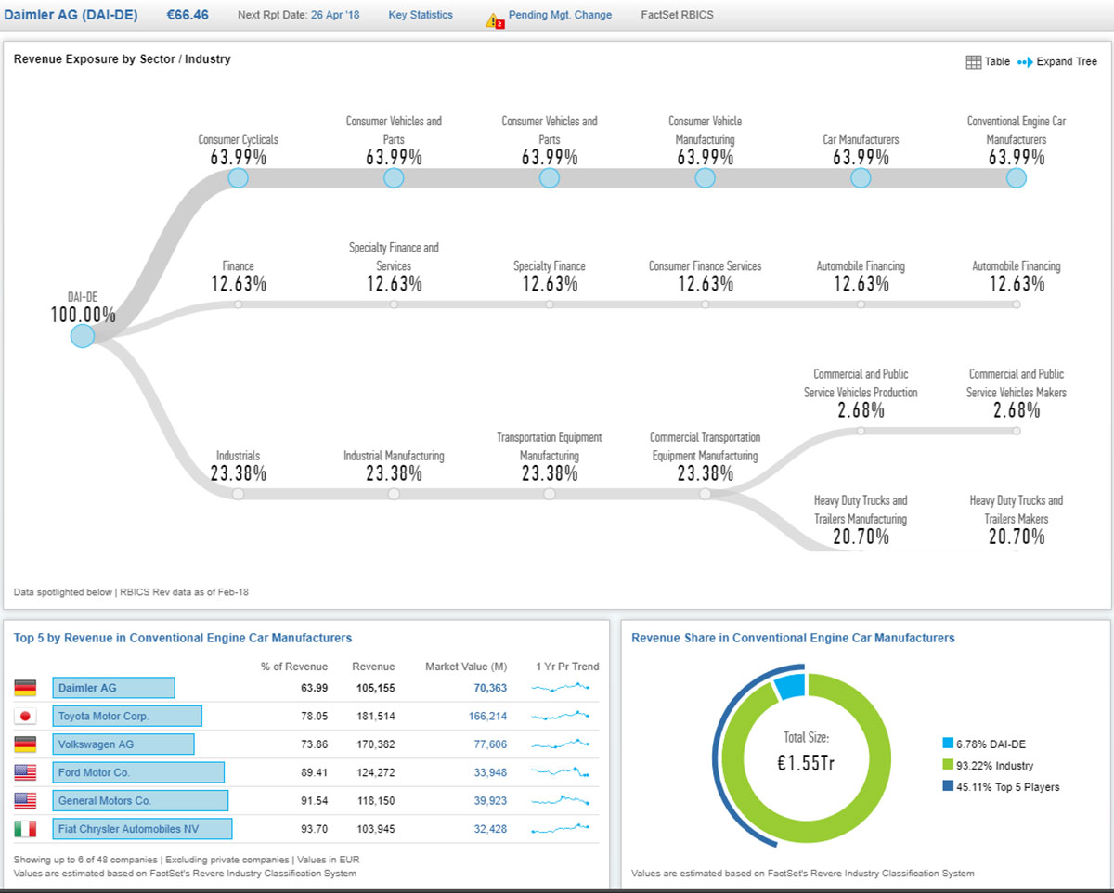Click the dark blue Top 5 Players swatch
This screenshot has width=1114, height=893.
click(948, 787)
